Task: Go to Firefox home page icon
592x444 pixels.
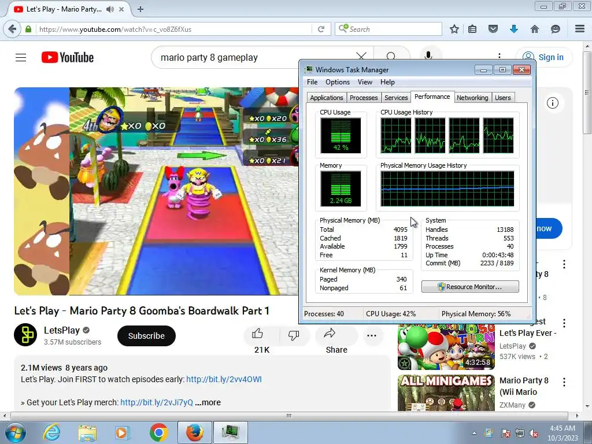Action: 535,29
